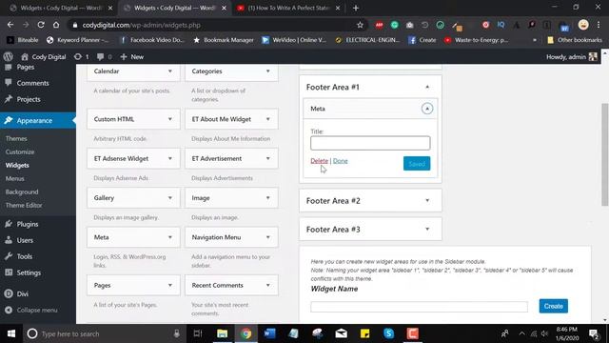Screen dimensions: 609x343
Task: Open the Themes submenu item
Action: [x=16, y=138]
